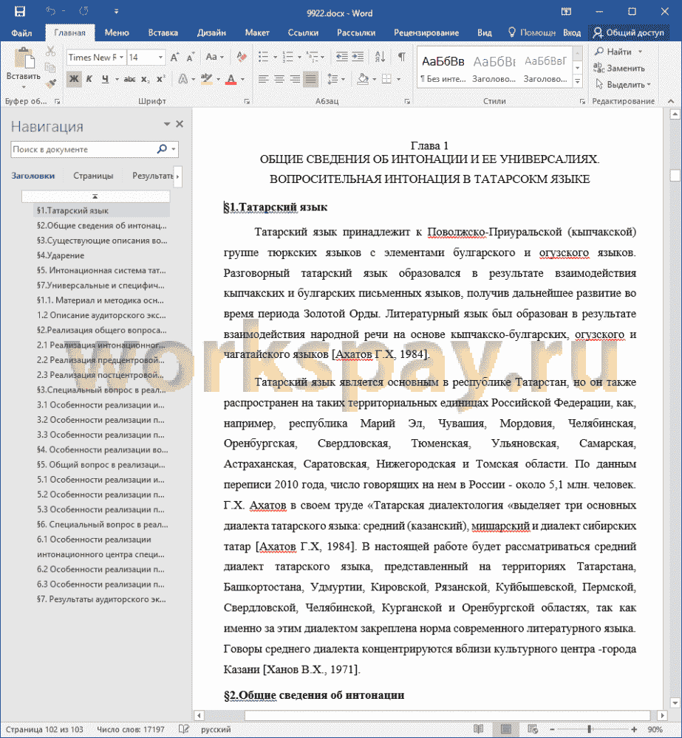
Task: Apply the red font color
Action: point(231,79)
